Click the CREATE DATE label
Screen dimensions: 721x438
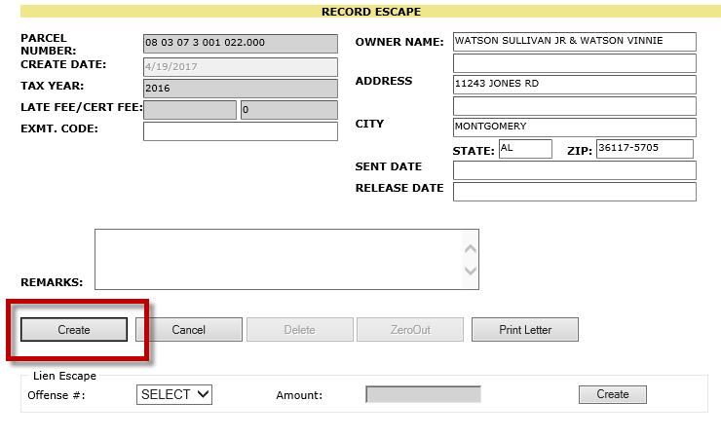pos(63,64)
